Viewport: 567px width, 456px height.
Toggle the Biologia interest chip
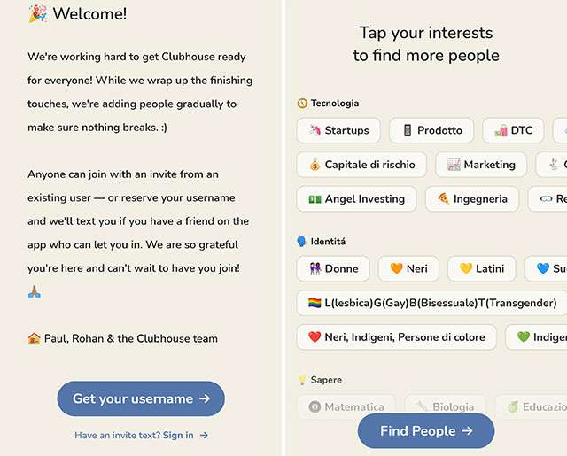444,407
